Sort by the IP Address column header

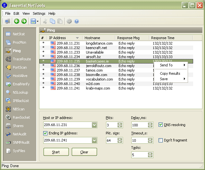click(x=65, y=38)
